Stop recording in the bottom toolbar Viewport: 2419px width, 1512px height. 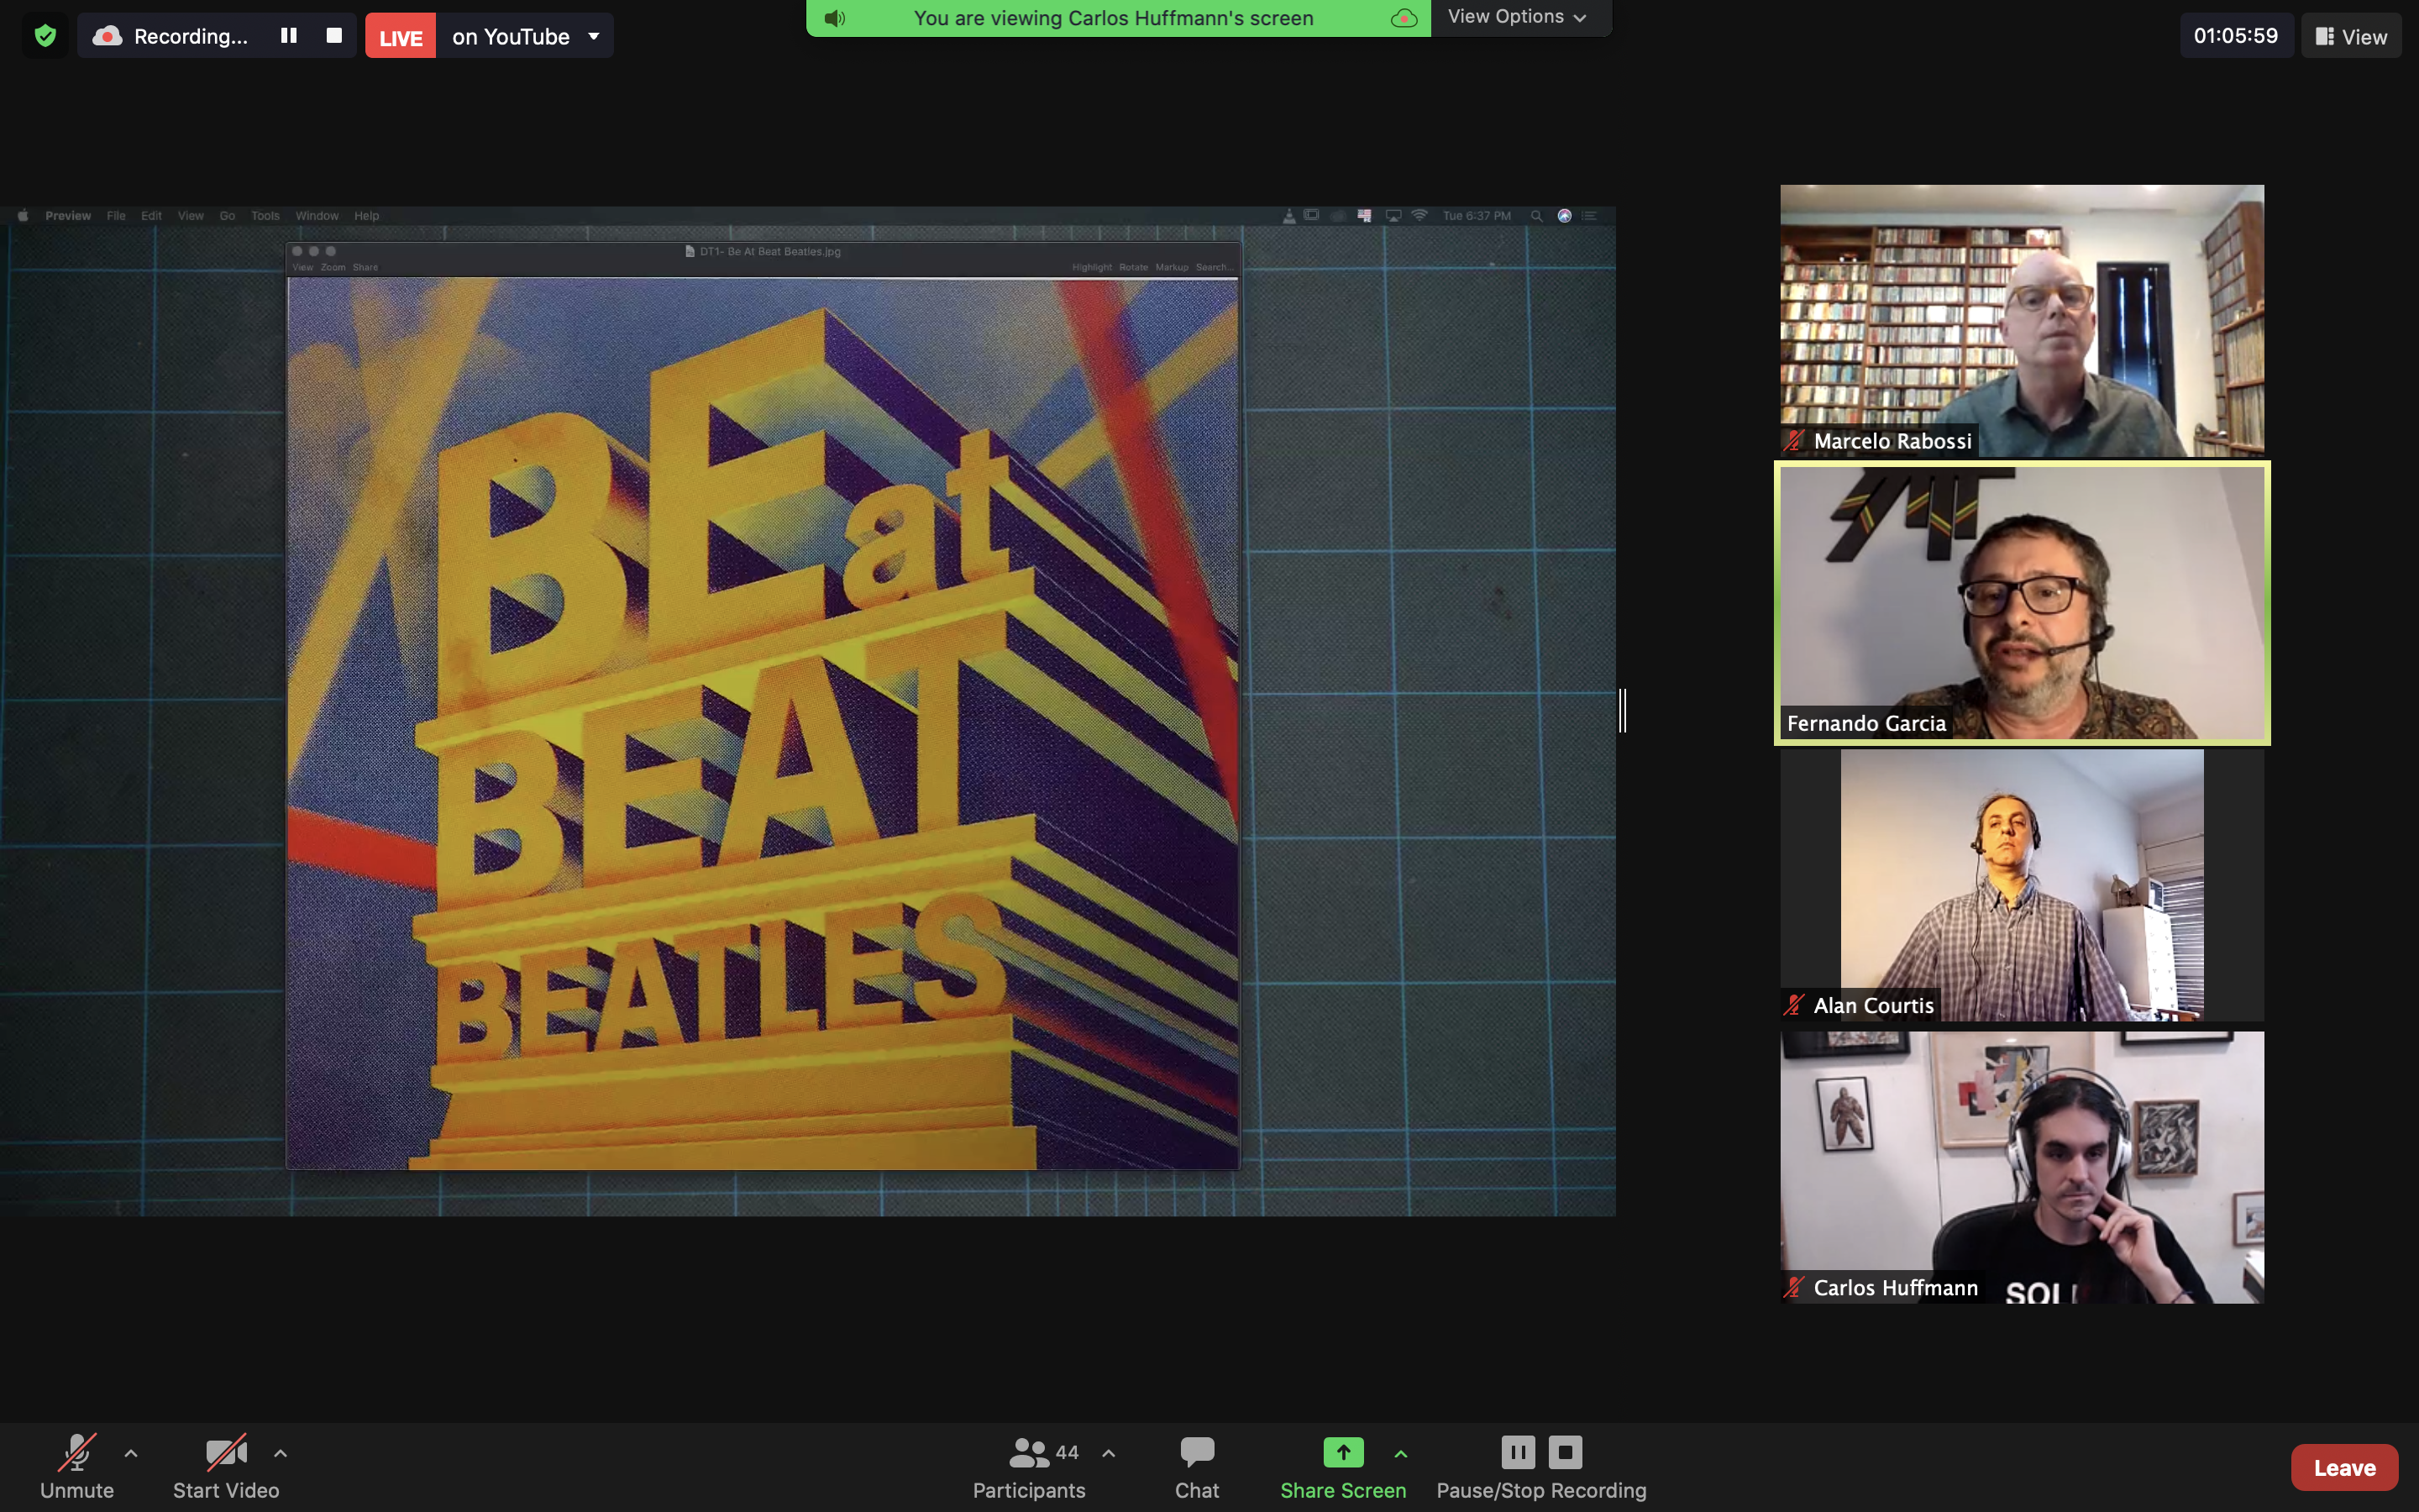tap(1566, 1452)
